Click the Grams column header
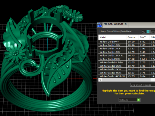This screenshot has width=155, height=116. tap(132, 37)
